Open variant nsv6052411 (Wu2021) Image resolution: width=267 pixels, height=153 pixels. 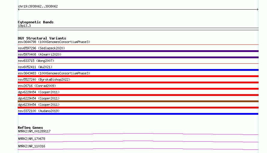point(35,67)
